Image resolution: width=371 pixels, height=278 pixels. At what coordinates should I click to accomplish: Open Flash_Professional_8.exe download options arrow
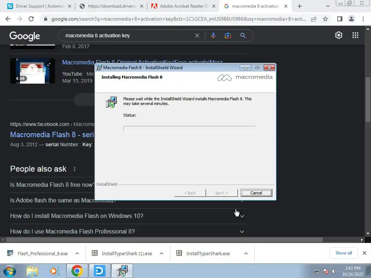click(x=77, y=253)
